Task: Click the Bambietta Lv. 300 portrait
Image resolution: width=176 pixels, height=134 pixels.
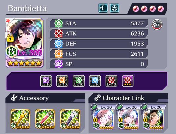Action: (24, 43)
